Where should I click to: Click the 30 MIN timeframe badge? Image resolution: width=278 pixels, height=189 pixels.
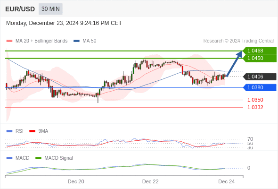pos(50,9)
